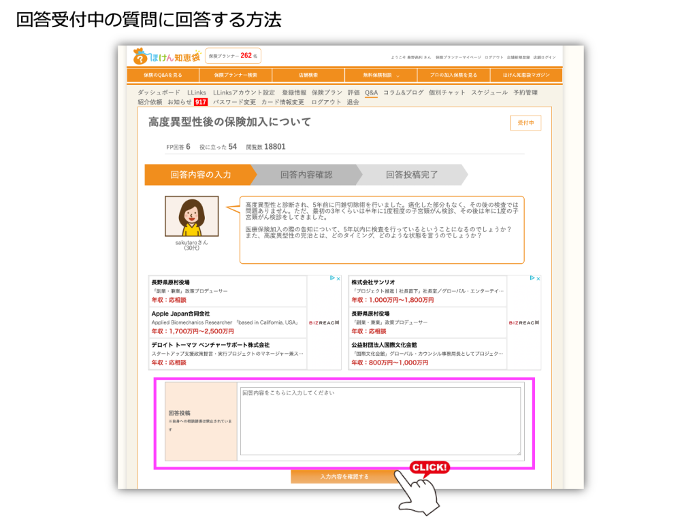Image resolution: width=697 pixels, height=519 pixels.
Task: Click the 回答内容の入力 step
Action: (x=201, y=175)
